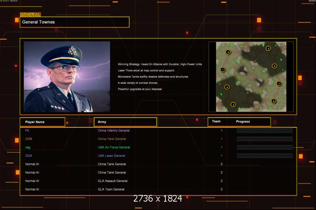Select player name GRB
Screen dimensions: 316x210
[29, 139]
